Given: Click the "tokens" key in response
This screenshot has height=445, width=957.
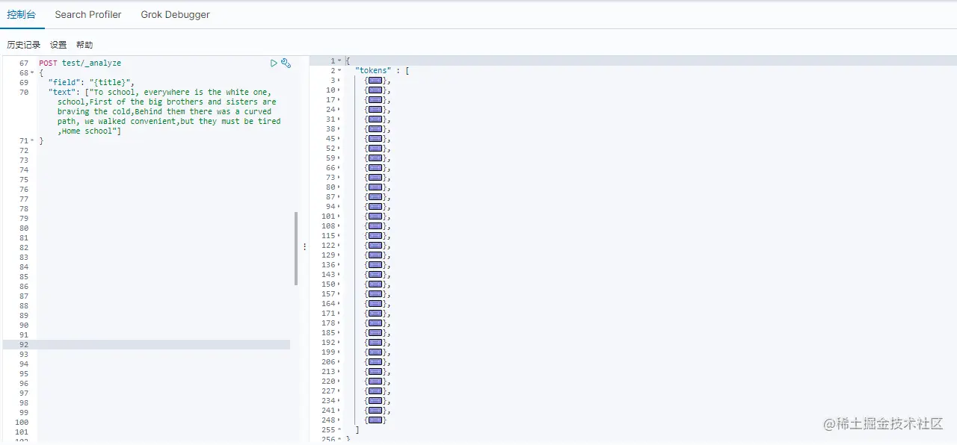Looking at the screenshot, I should pos(373,71).
